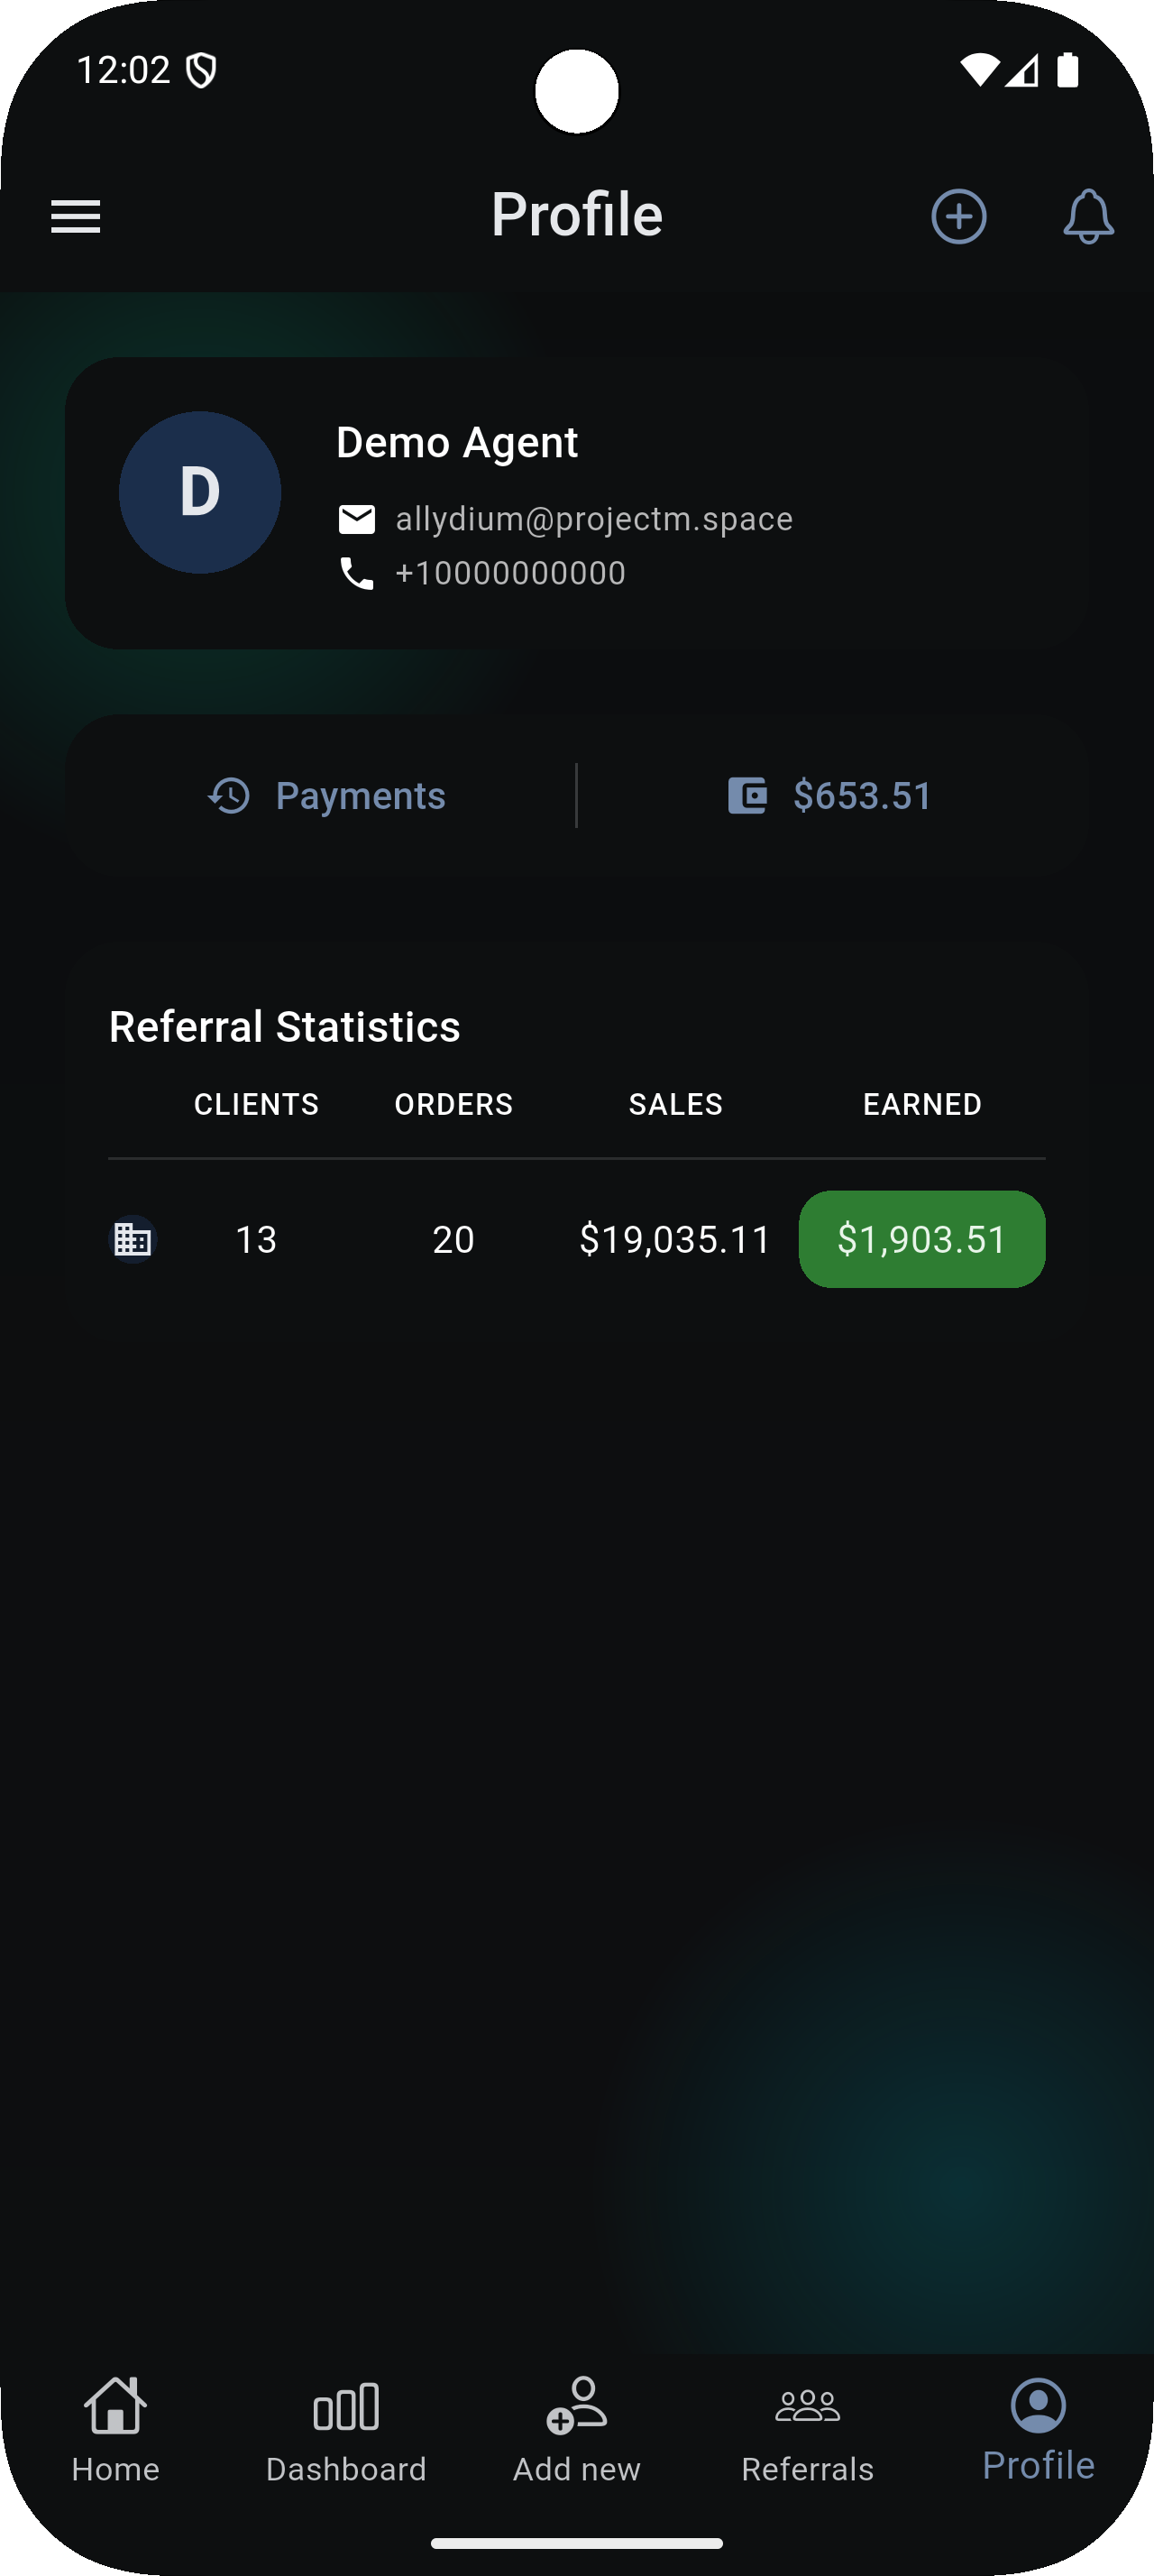Screen dimensions: 1154x2576
Task: Tap the payments history clock icon
Action: point(230,796)
